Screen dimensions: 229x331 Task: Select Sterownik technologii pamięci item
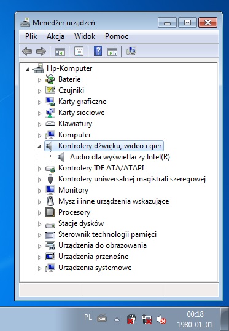(107, 234)
